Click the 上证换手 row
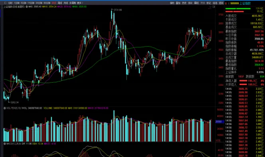Image resolution: width=265 pixels, height=157 pixels. pyautogui.click(x=244, y=72)
